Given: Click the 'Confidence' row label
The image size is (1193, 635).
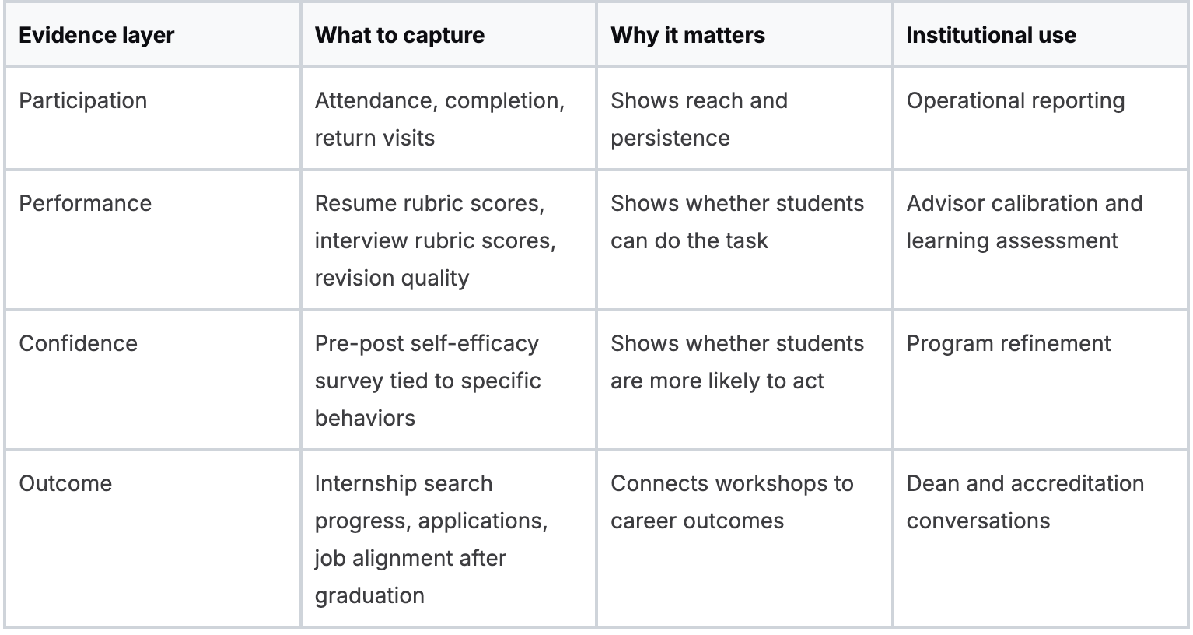Looking at the screenshot, I should pyautogui.click(x=78, y=343).
